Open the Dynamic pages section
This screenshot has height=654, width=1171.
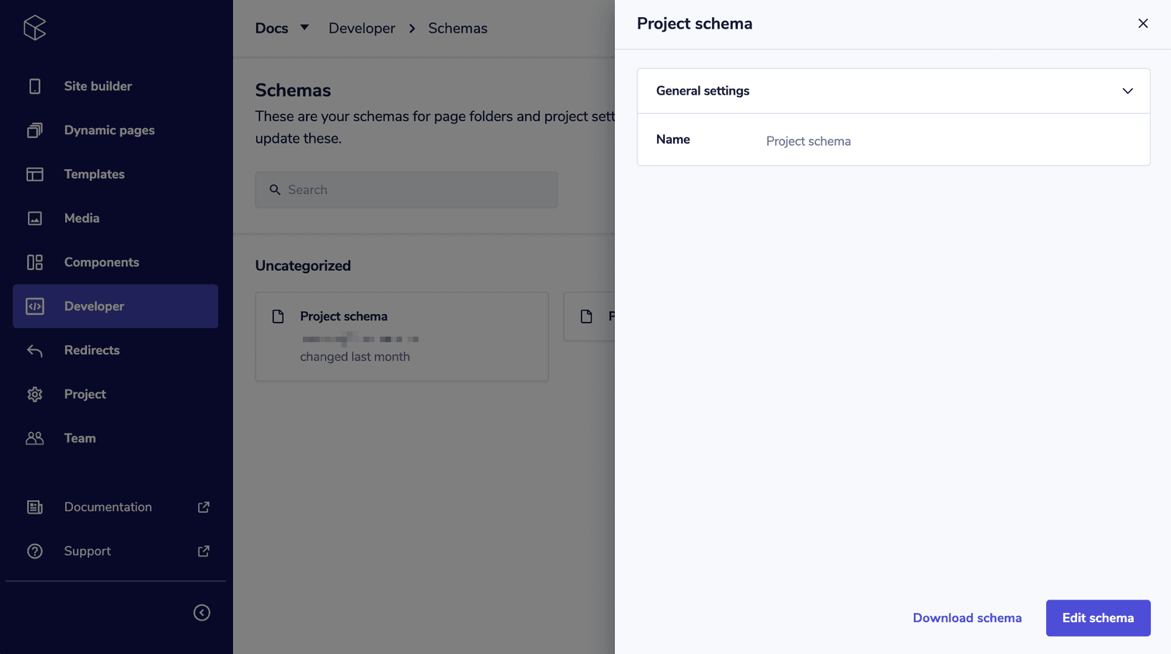pyautogui.click(x=109, y=130)
